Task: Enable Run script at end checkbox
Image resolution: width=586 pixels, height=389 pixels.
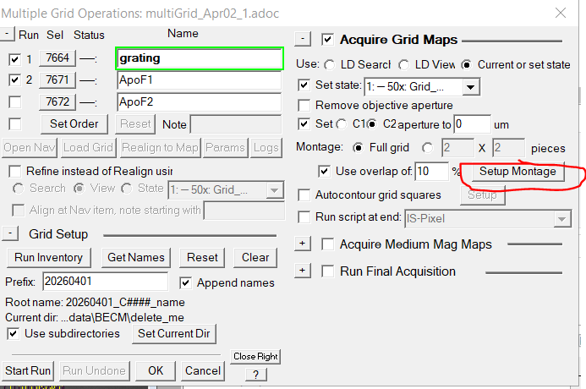Action: click(304, 217)
